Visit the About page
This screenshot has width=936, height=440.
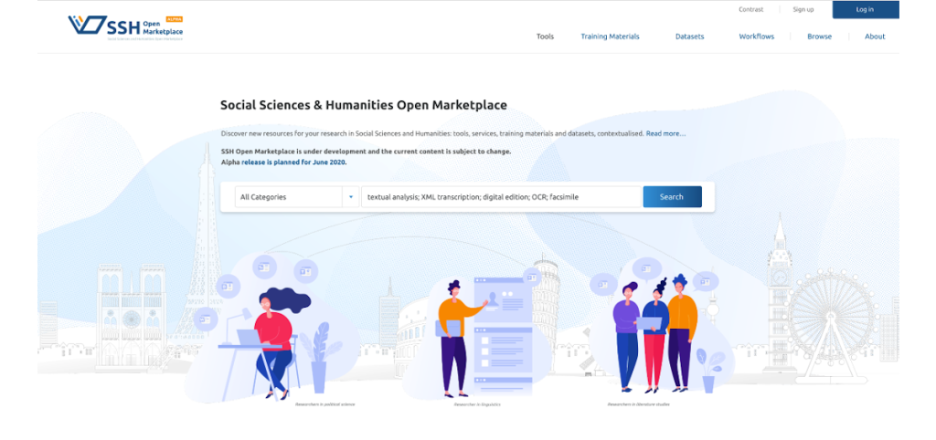(875, 37)
